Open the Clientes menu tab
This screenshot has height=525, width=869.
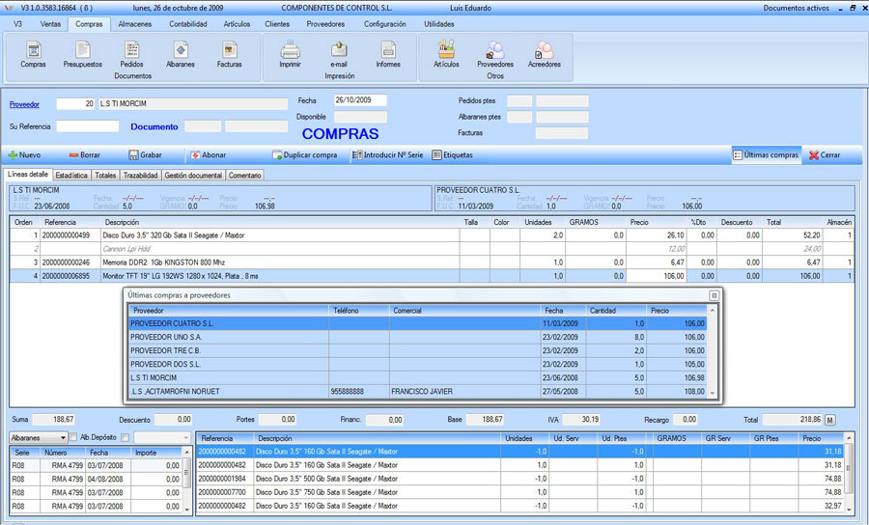[277, 24]
